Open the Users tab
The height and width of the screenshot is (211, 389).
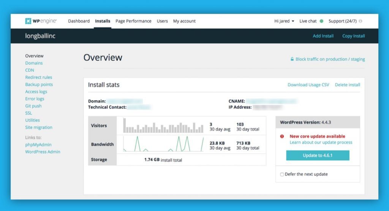(x=162, y=21)
